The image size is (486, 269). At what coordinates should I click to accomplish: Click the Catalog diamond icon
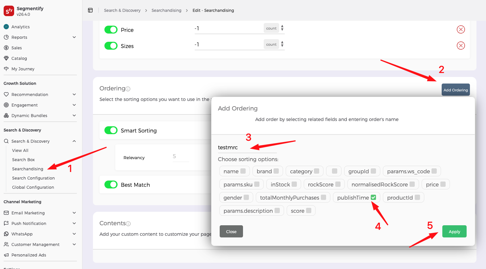(x=6, y=58)
